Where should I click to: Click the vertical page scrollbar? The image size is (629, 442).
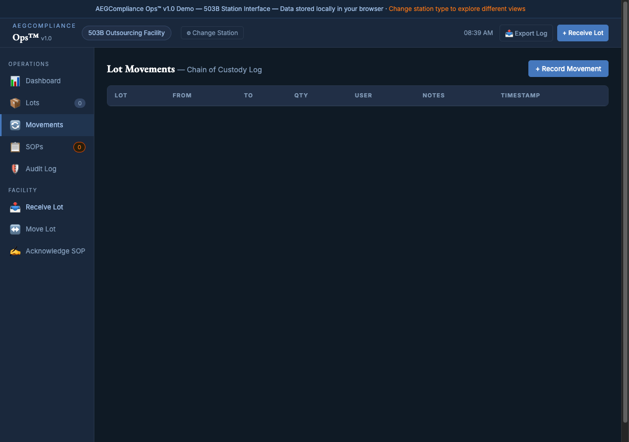[x=624, y=209]
